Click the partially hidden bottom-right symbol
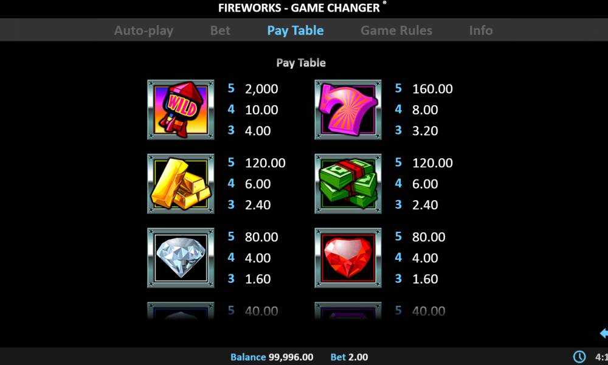Viewport: 608px width, 365px height. click(348, 311)
